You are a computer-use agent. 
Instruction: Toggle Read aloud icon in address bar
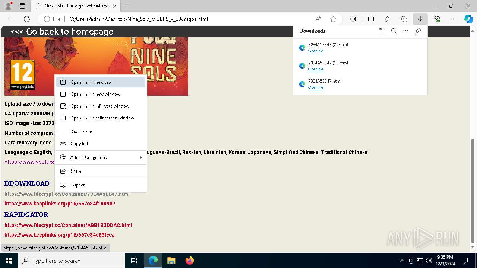(318, 19)
